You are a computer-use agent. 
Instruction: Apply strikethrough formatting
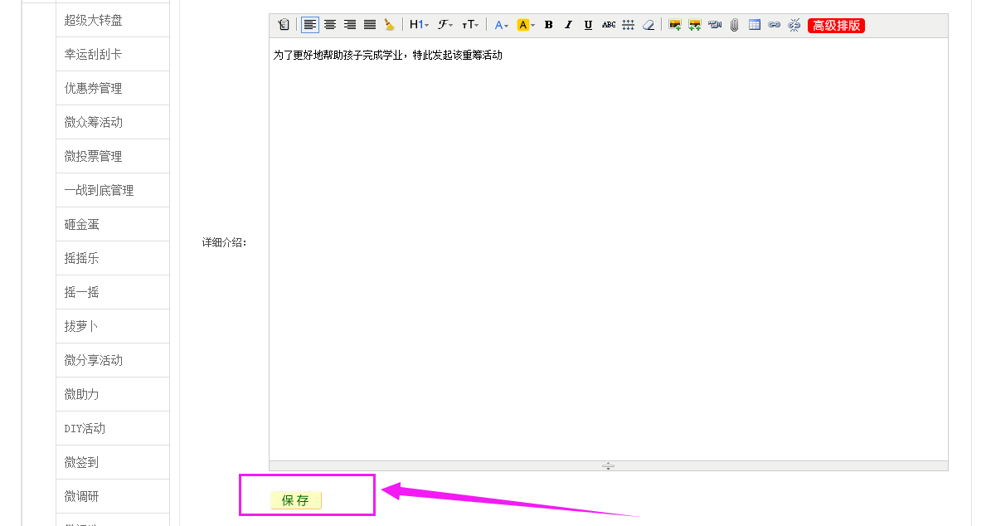click(x=609, y=25)
